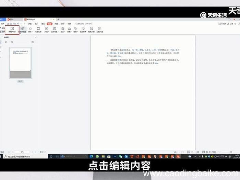Image resolution: width=240 pixels, height=180 pixels.
Task: Click the small thumbnail-size icon left of slider
Action: tap(6, 42)
